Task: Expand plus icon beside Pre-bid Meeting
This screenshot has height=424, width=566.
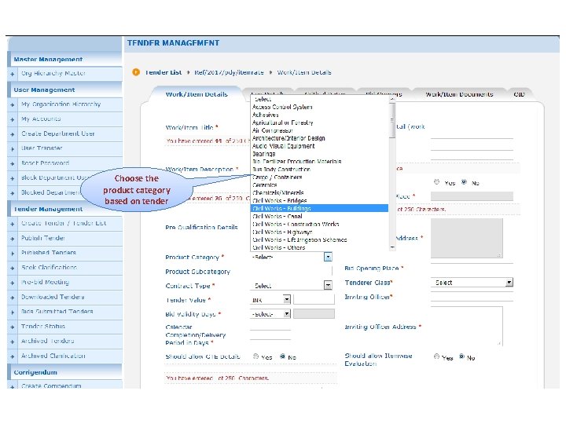Action: point(13,283)
